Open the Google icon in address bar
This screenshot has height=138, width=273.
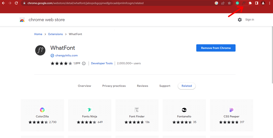[216, 3]
